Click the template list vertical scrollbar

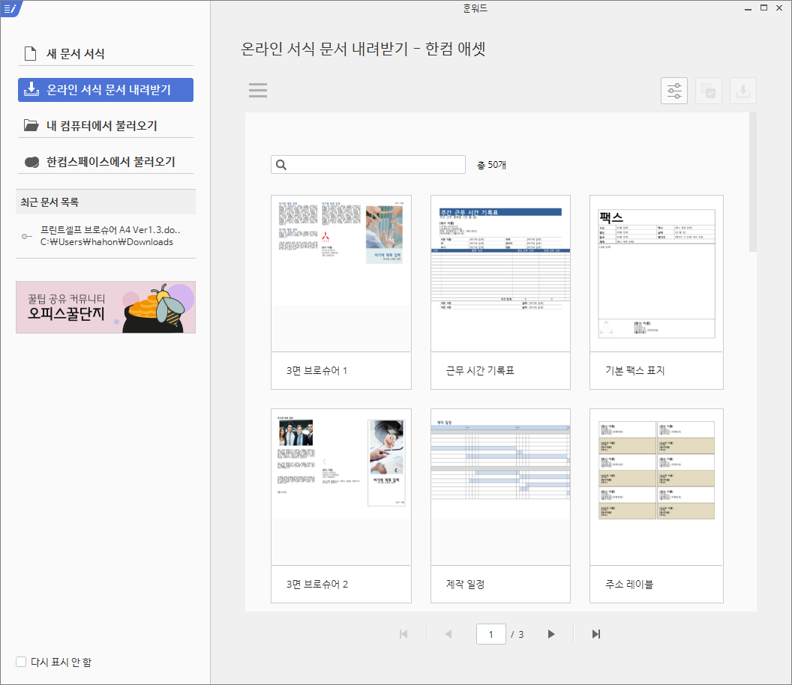click(x=752, y=182)
